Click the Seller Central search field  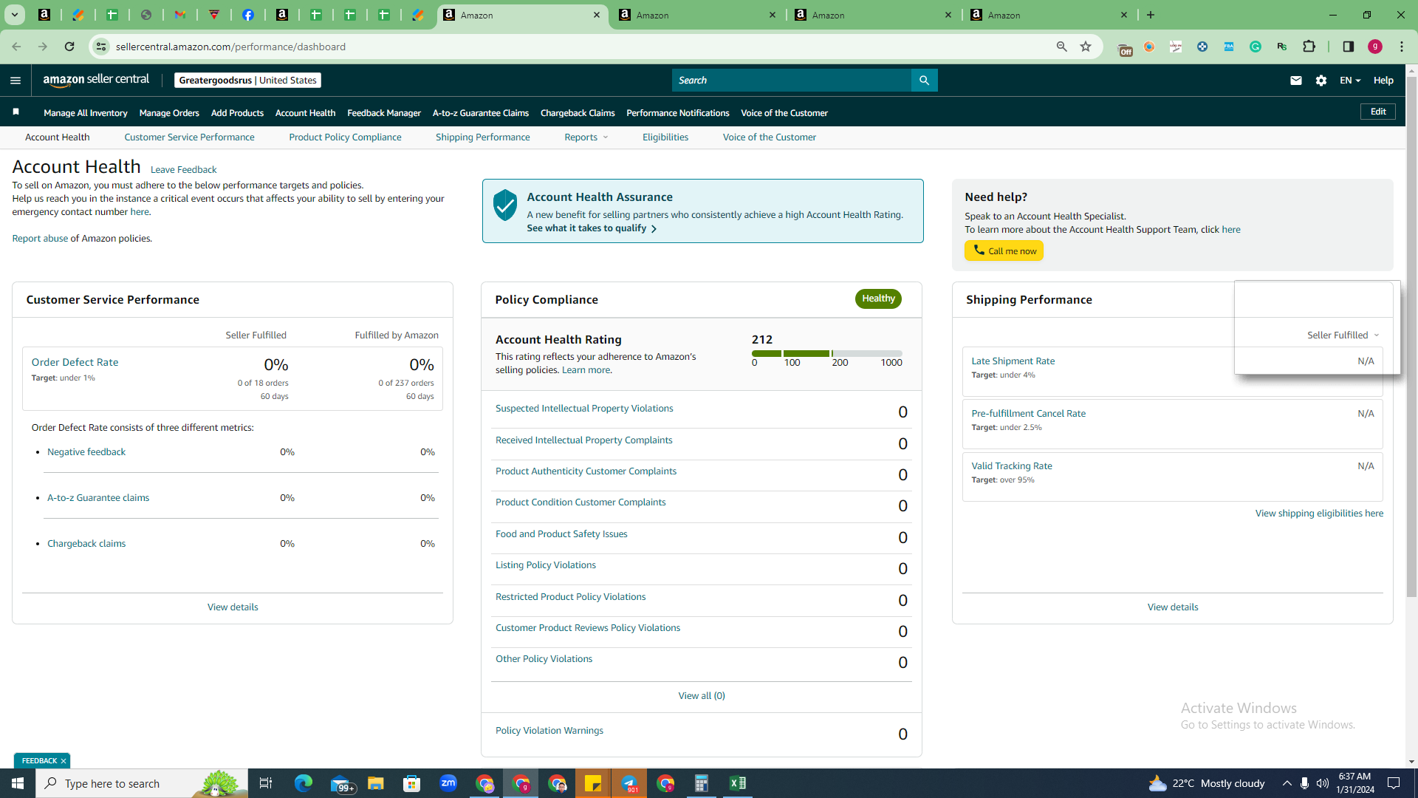(x=792, y=80)
